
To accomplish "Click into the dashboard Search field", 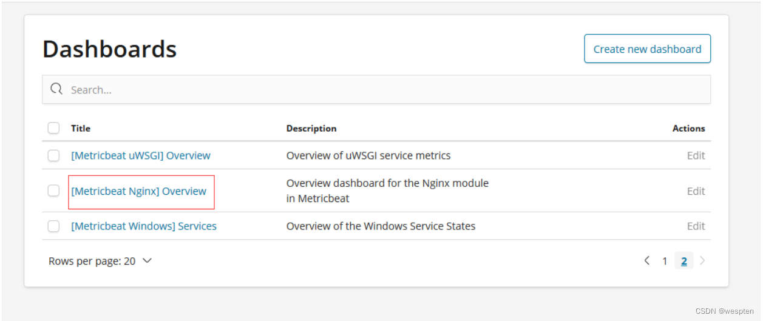I will 376,90.
